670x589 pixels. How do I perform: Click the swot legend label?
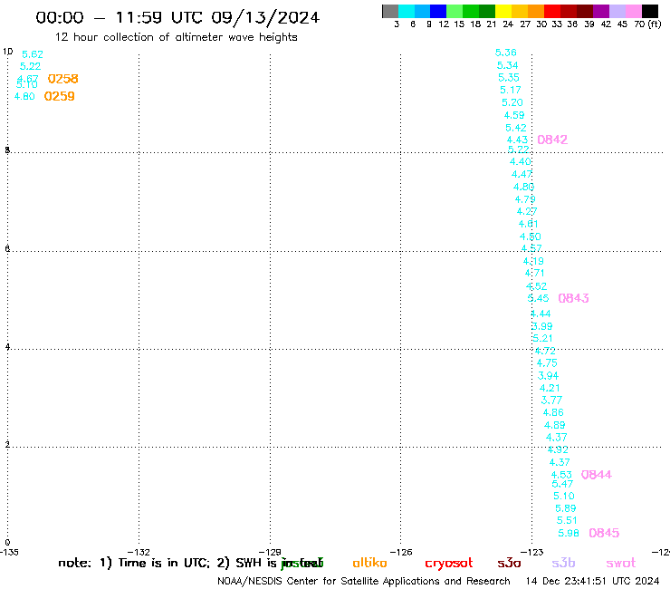[x=621, y=563]
